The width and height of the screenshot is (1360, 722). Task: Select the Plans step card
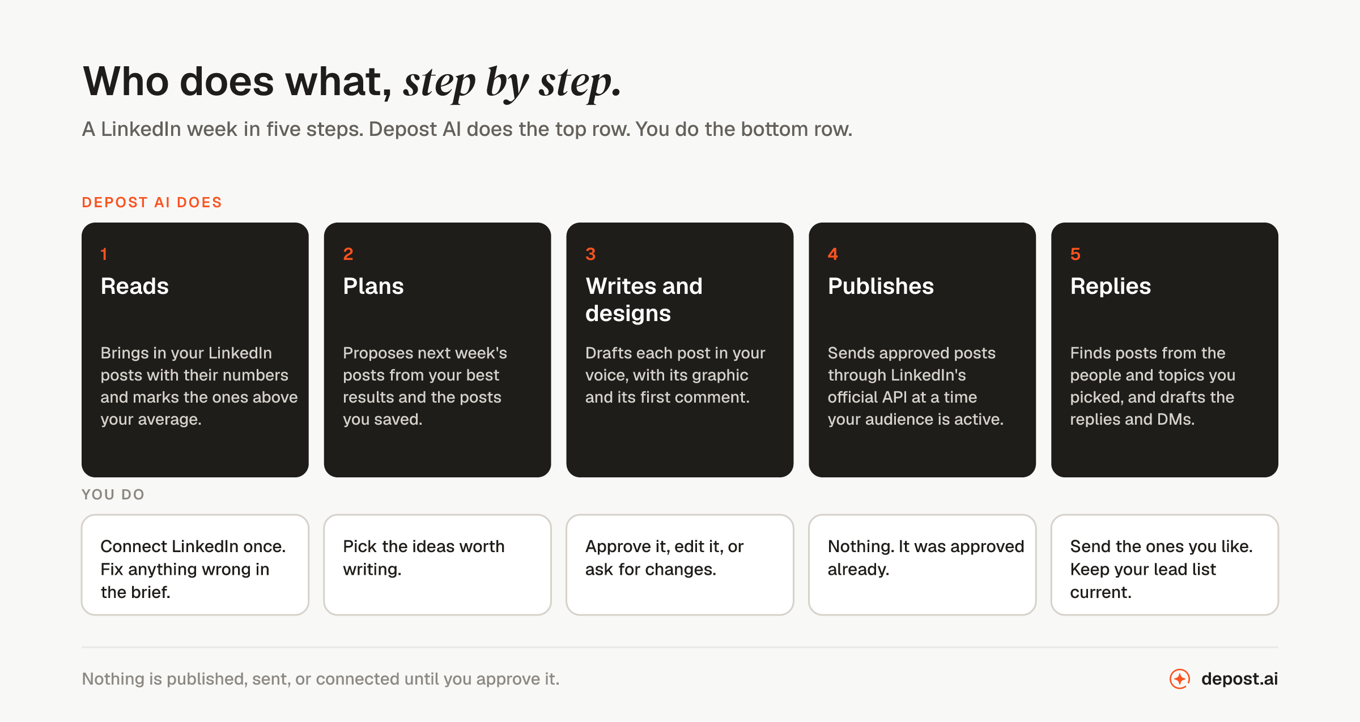(x=437, y=349)
